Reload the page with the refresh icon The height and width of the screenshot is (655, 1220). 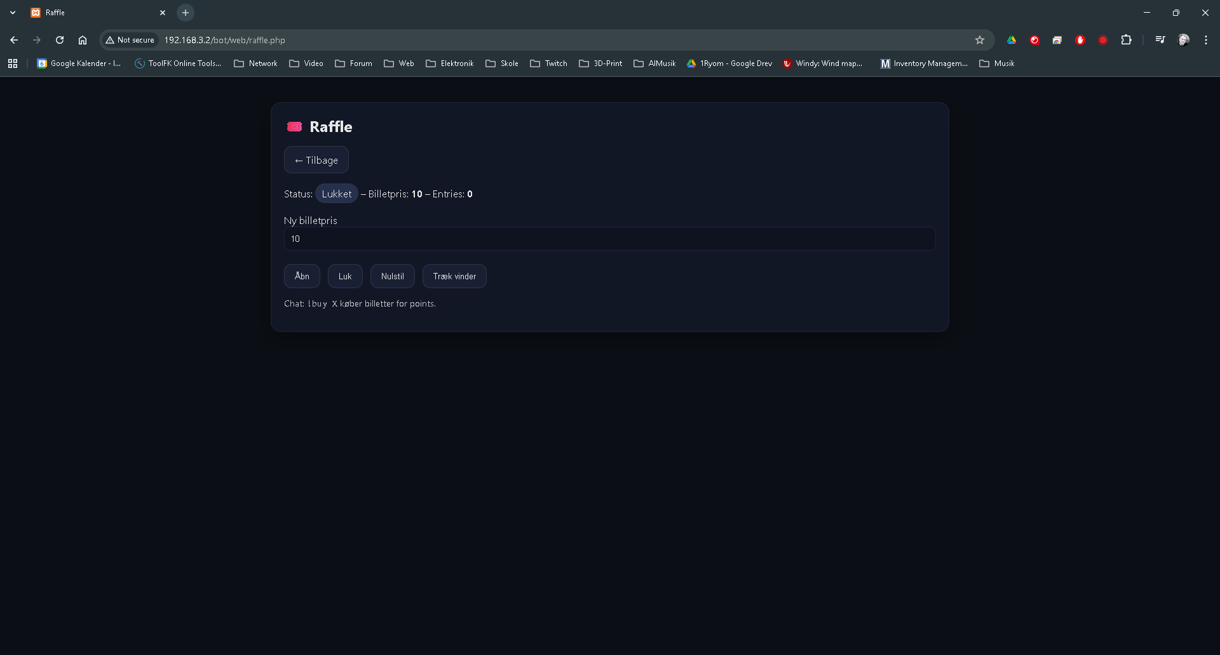point(60,40)
